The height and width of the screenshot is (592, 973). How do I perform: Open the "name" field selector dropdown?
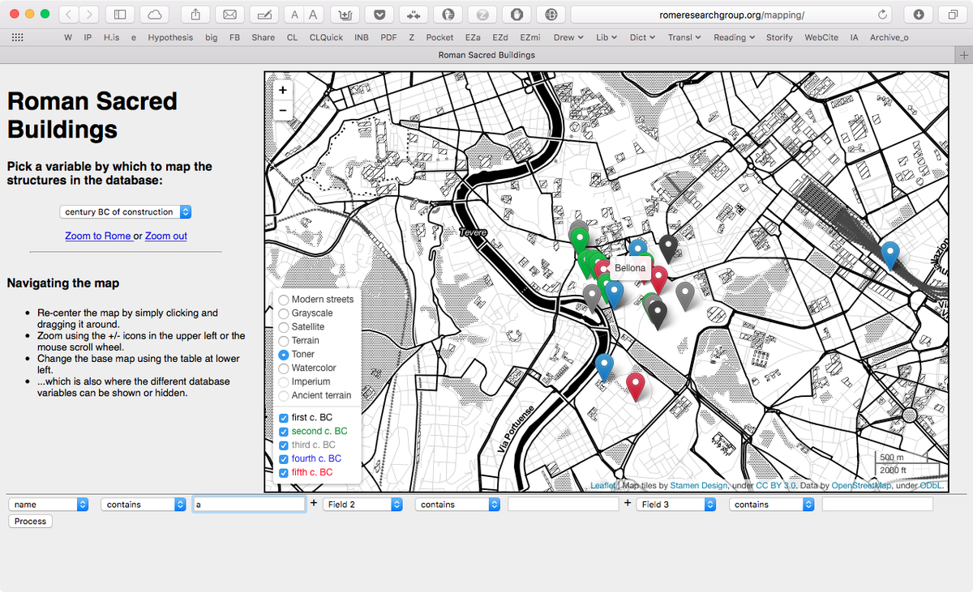pyautogui.click(x=49, y=504)
